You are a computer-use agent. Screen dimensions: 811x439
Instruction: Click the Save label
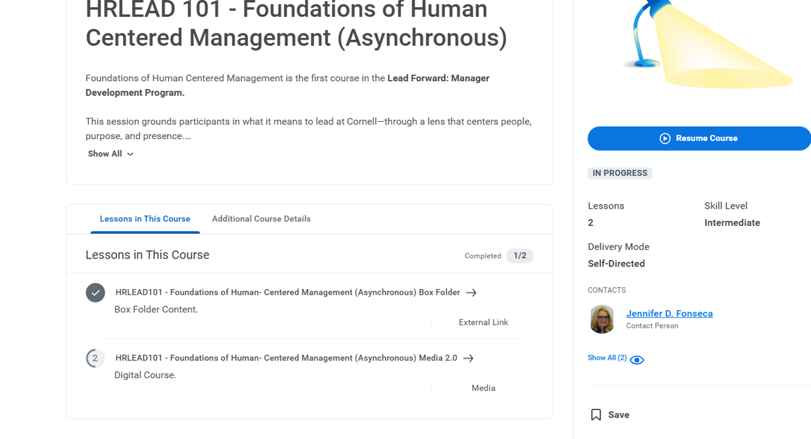pos(619,415)
